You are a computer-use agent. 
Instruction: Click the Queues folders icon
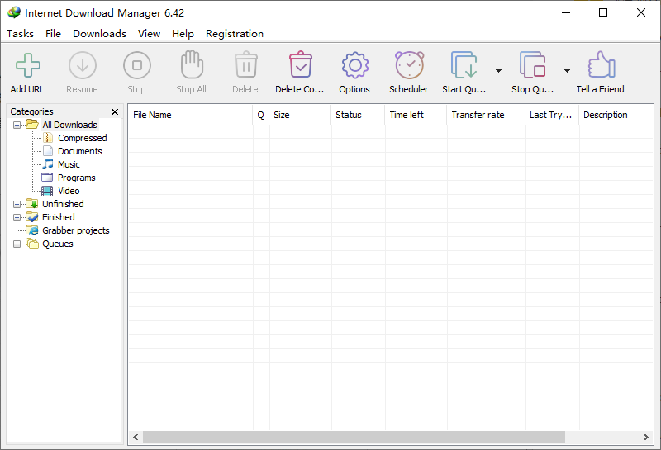point(32,244)
